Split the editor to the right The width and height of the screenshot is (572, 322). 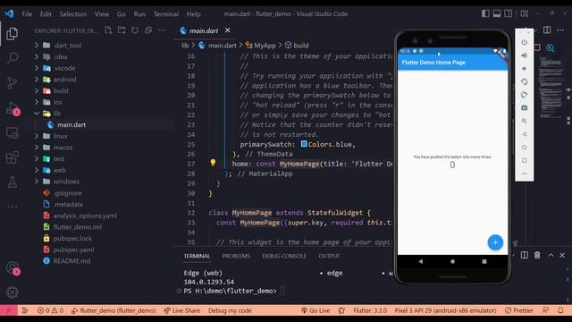547,30
